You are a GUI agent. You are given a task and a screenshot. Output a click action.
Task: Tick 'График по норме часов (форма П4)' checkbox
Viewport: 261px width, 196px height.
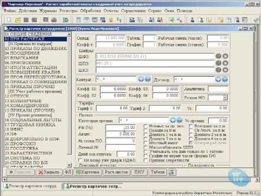[x=145, y=156]
